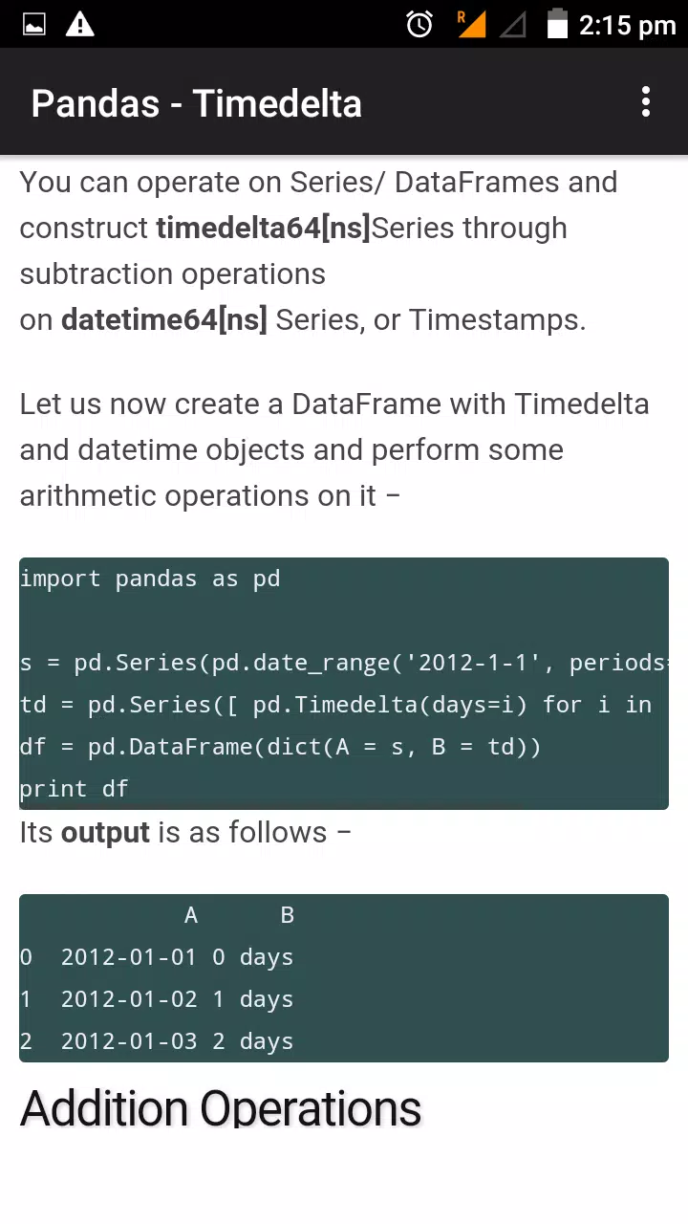Tap the empty second SIM signal icon

[513, 25]
